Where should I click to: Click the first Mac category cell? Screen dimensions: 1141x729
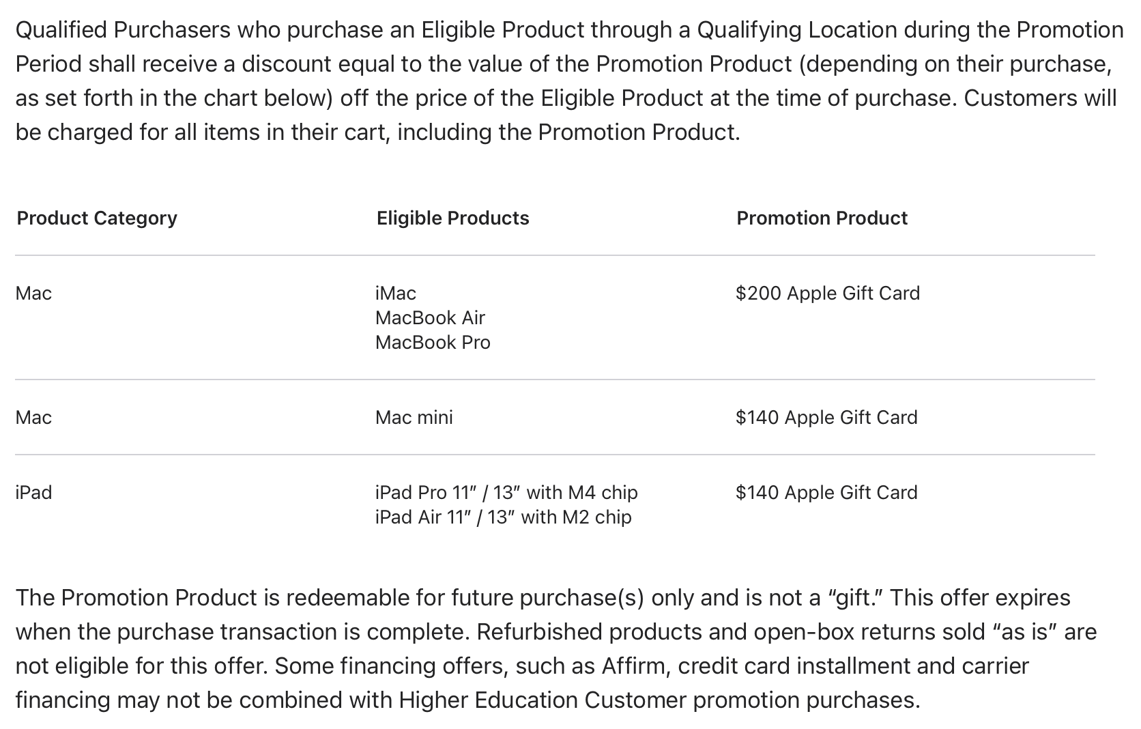33,294
